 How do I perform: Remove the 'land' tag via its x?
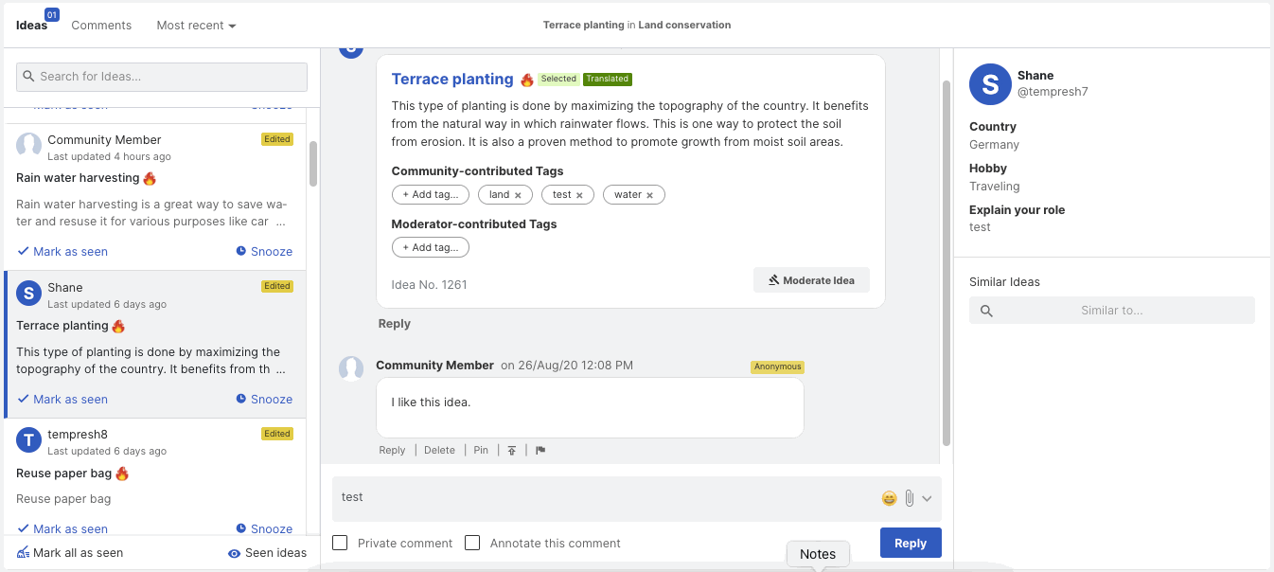click(518, 195)
